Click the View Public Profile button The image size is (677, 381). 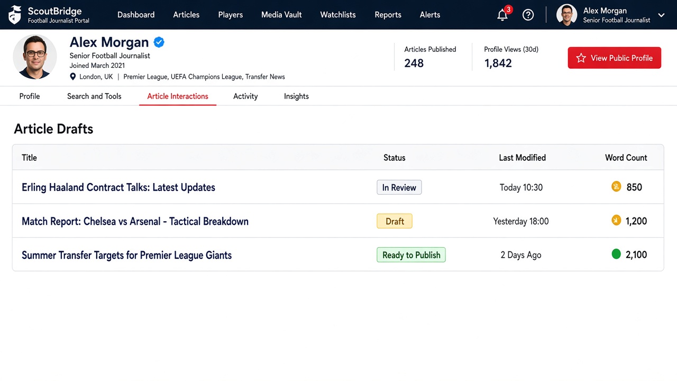coord(615,58)
